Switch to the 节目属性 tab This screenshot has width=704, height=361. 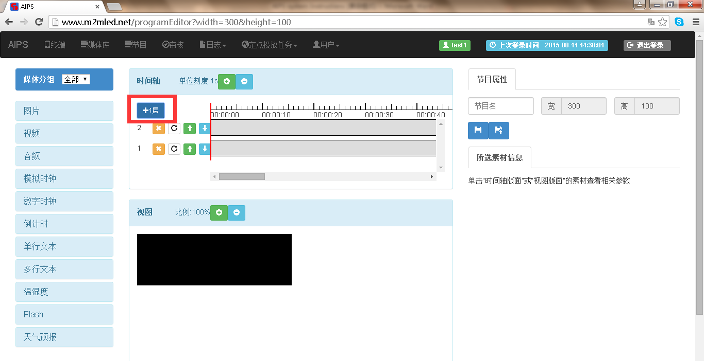(492, 79)
